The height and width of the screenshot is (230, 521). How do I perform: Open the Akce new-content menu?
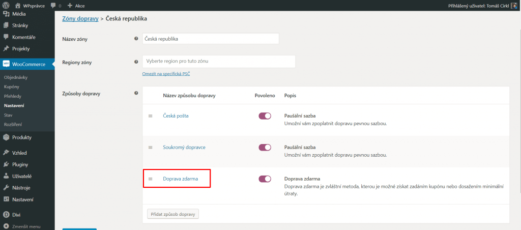76,6
